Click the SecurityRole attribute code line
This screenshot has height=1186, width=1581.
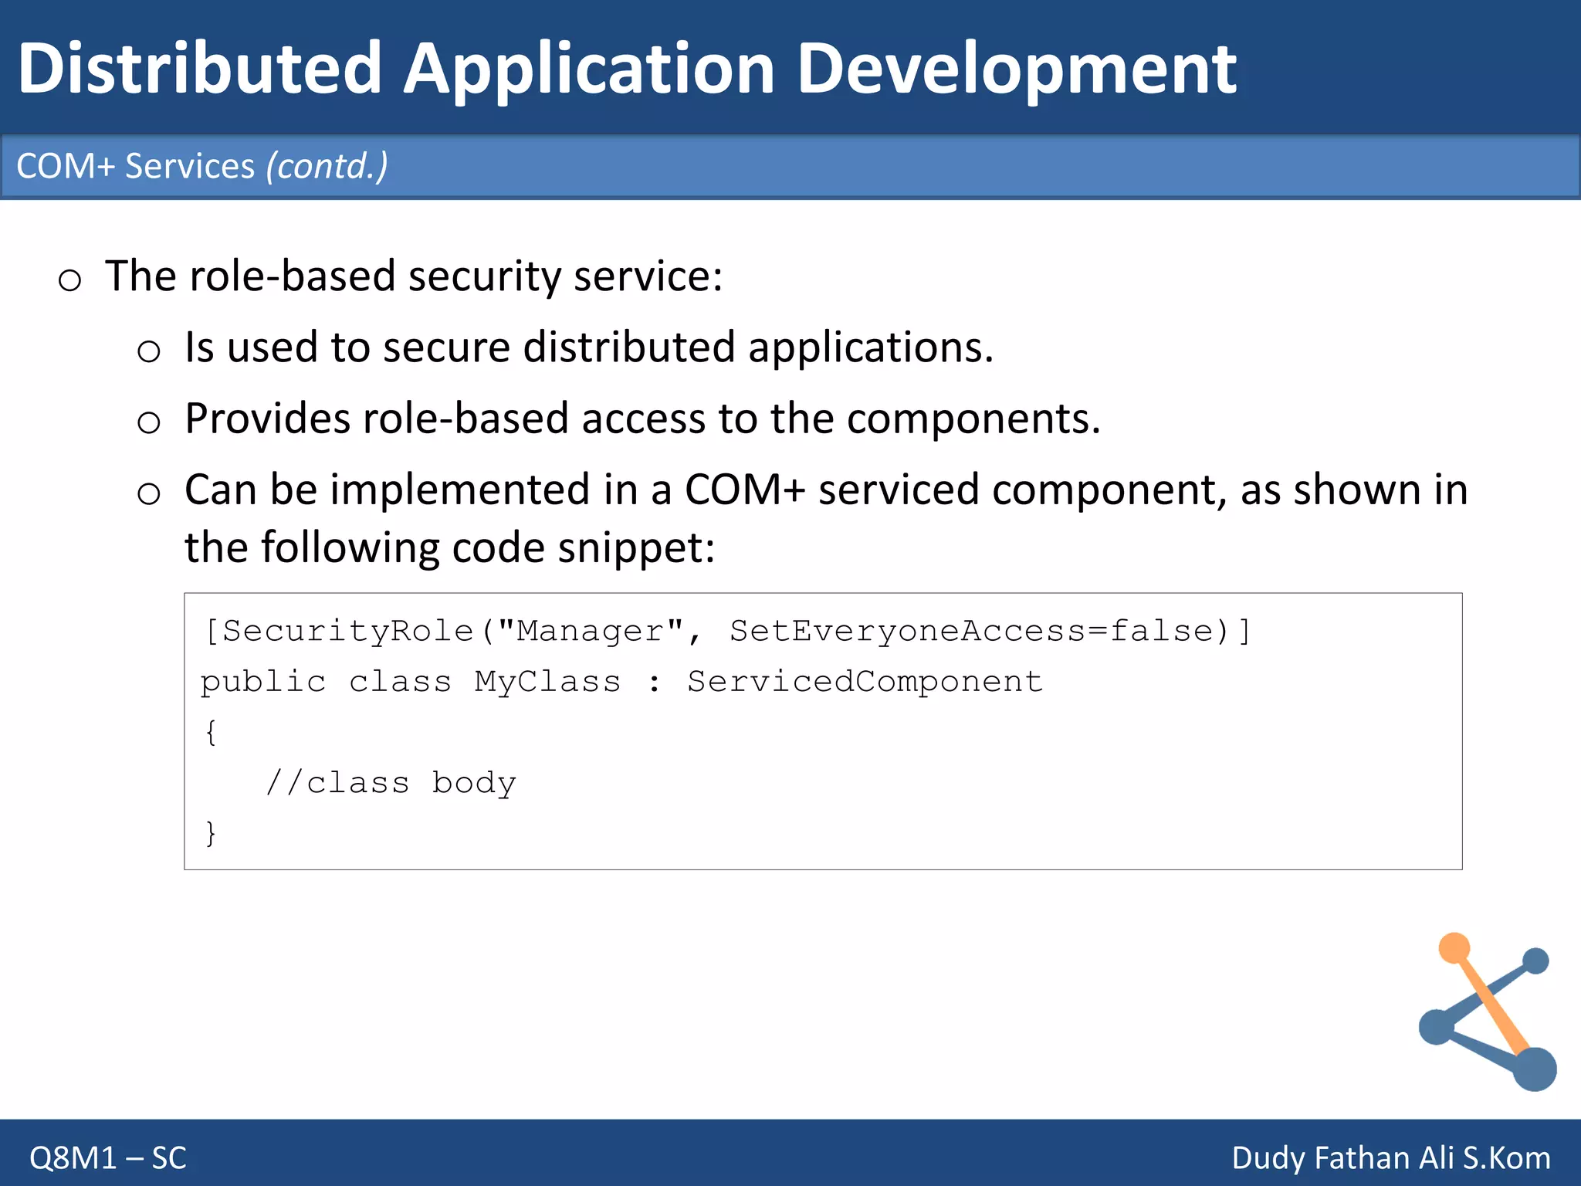[x=726, y=631]
